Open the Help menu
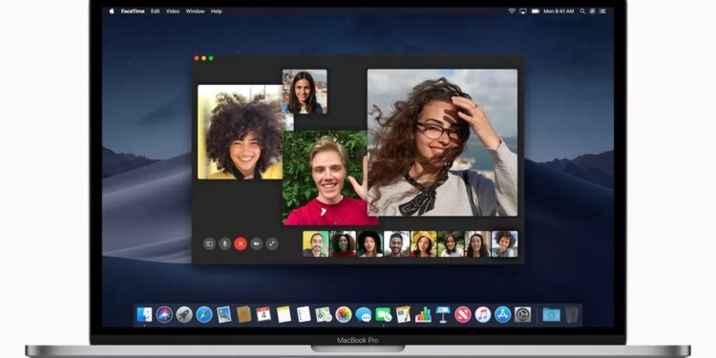 tap(216, 11)
